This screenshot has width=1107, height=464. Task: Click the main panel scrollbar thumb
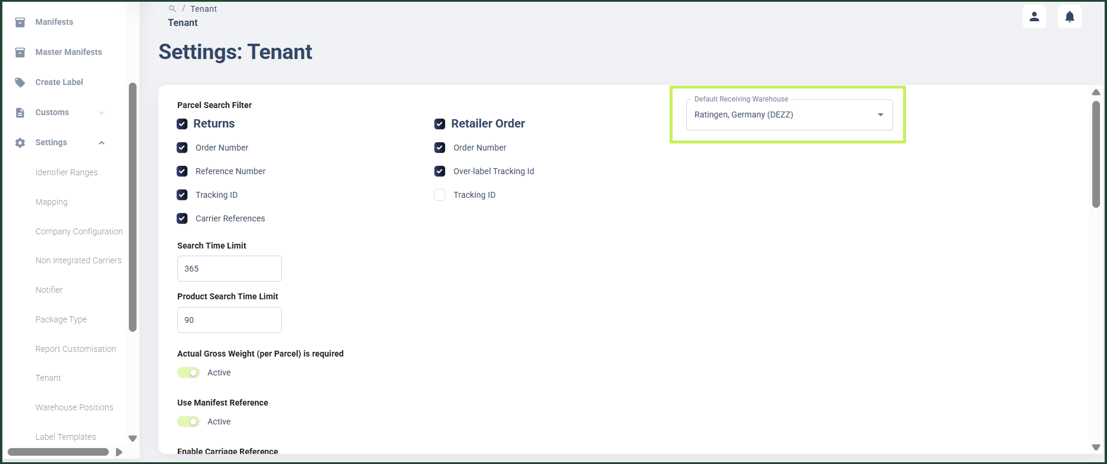(x=1096, y=154)
